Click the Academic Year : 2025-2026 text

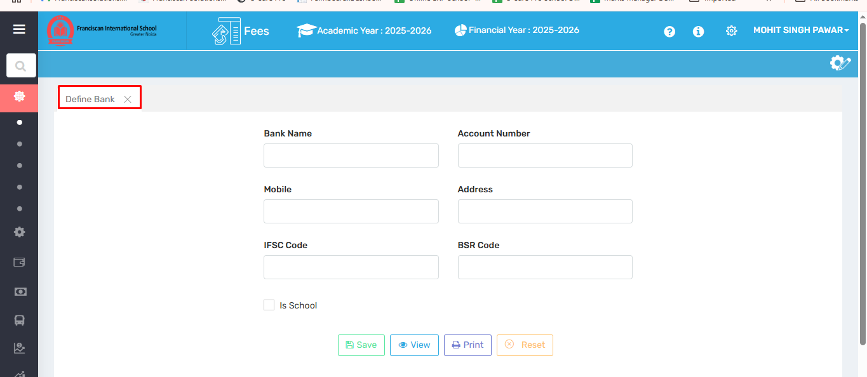click(374, 30)
